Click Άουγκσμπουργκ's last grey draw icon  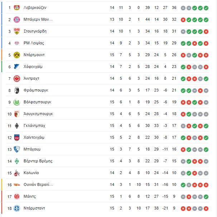[x=206, y=114]
